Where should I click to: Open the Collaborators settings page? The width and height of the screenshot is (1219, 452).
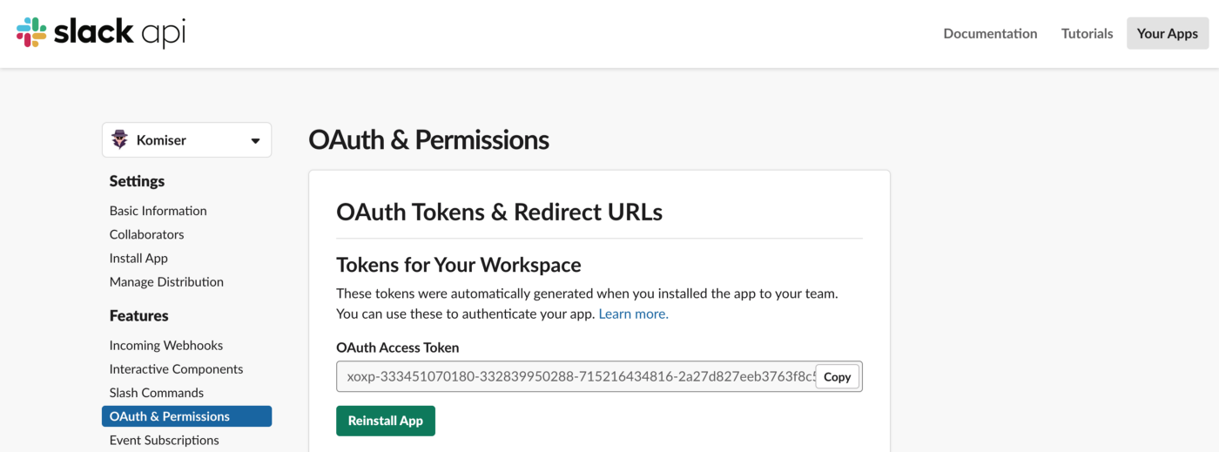click(147, 234)
